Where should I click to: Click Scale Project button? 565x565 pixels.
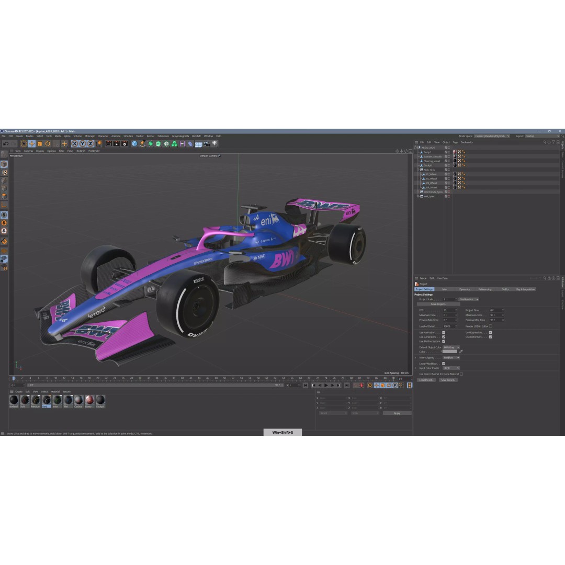tap(438, 304)
